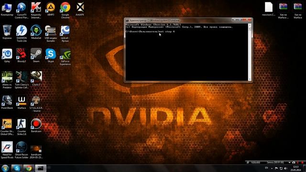This screenshot has width=306, height=172.
Task: Open the Компьютер desktop icon
Action: pos(7,9)
